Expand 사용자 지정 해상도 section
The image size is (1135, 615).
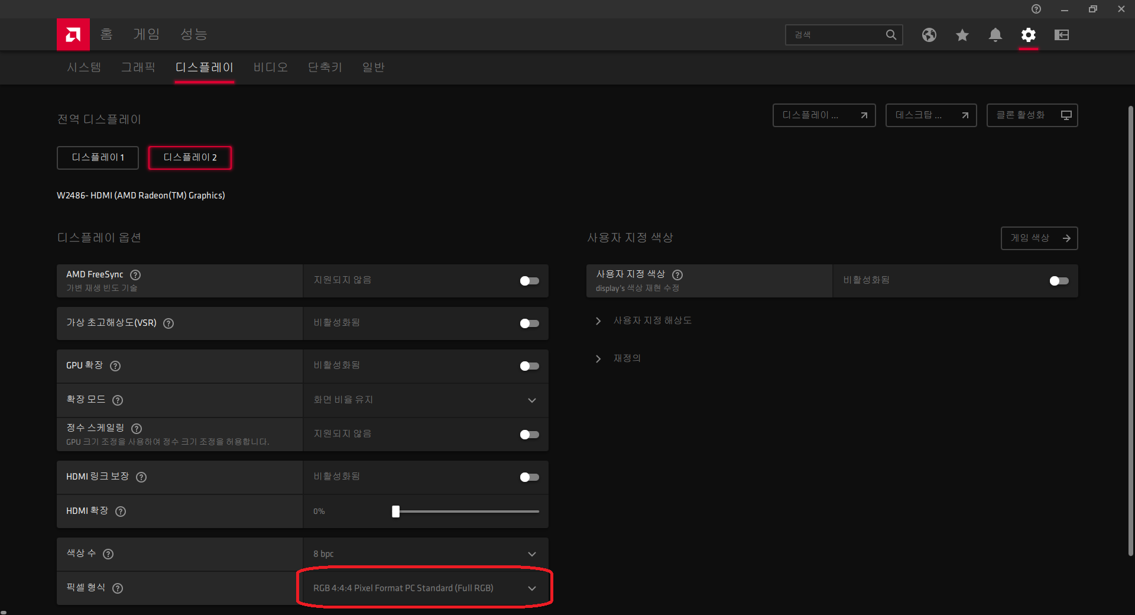tap(645, 321)
